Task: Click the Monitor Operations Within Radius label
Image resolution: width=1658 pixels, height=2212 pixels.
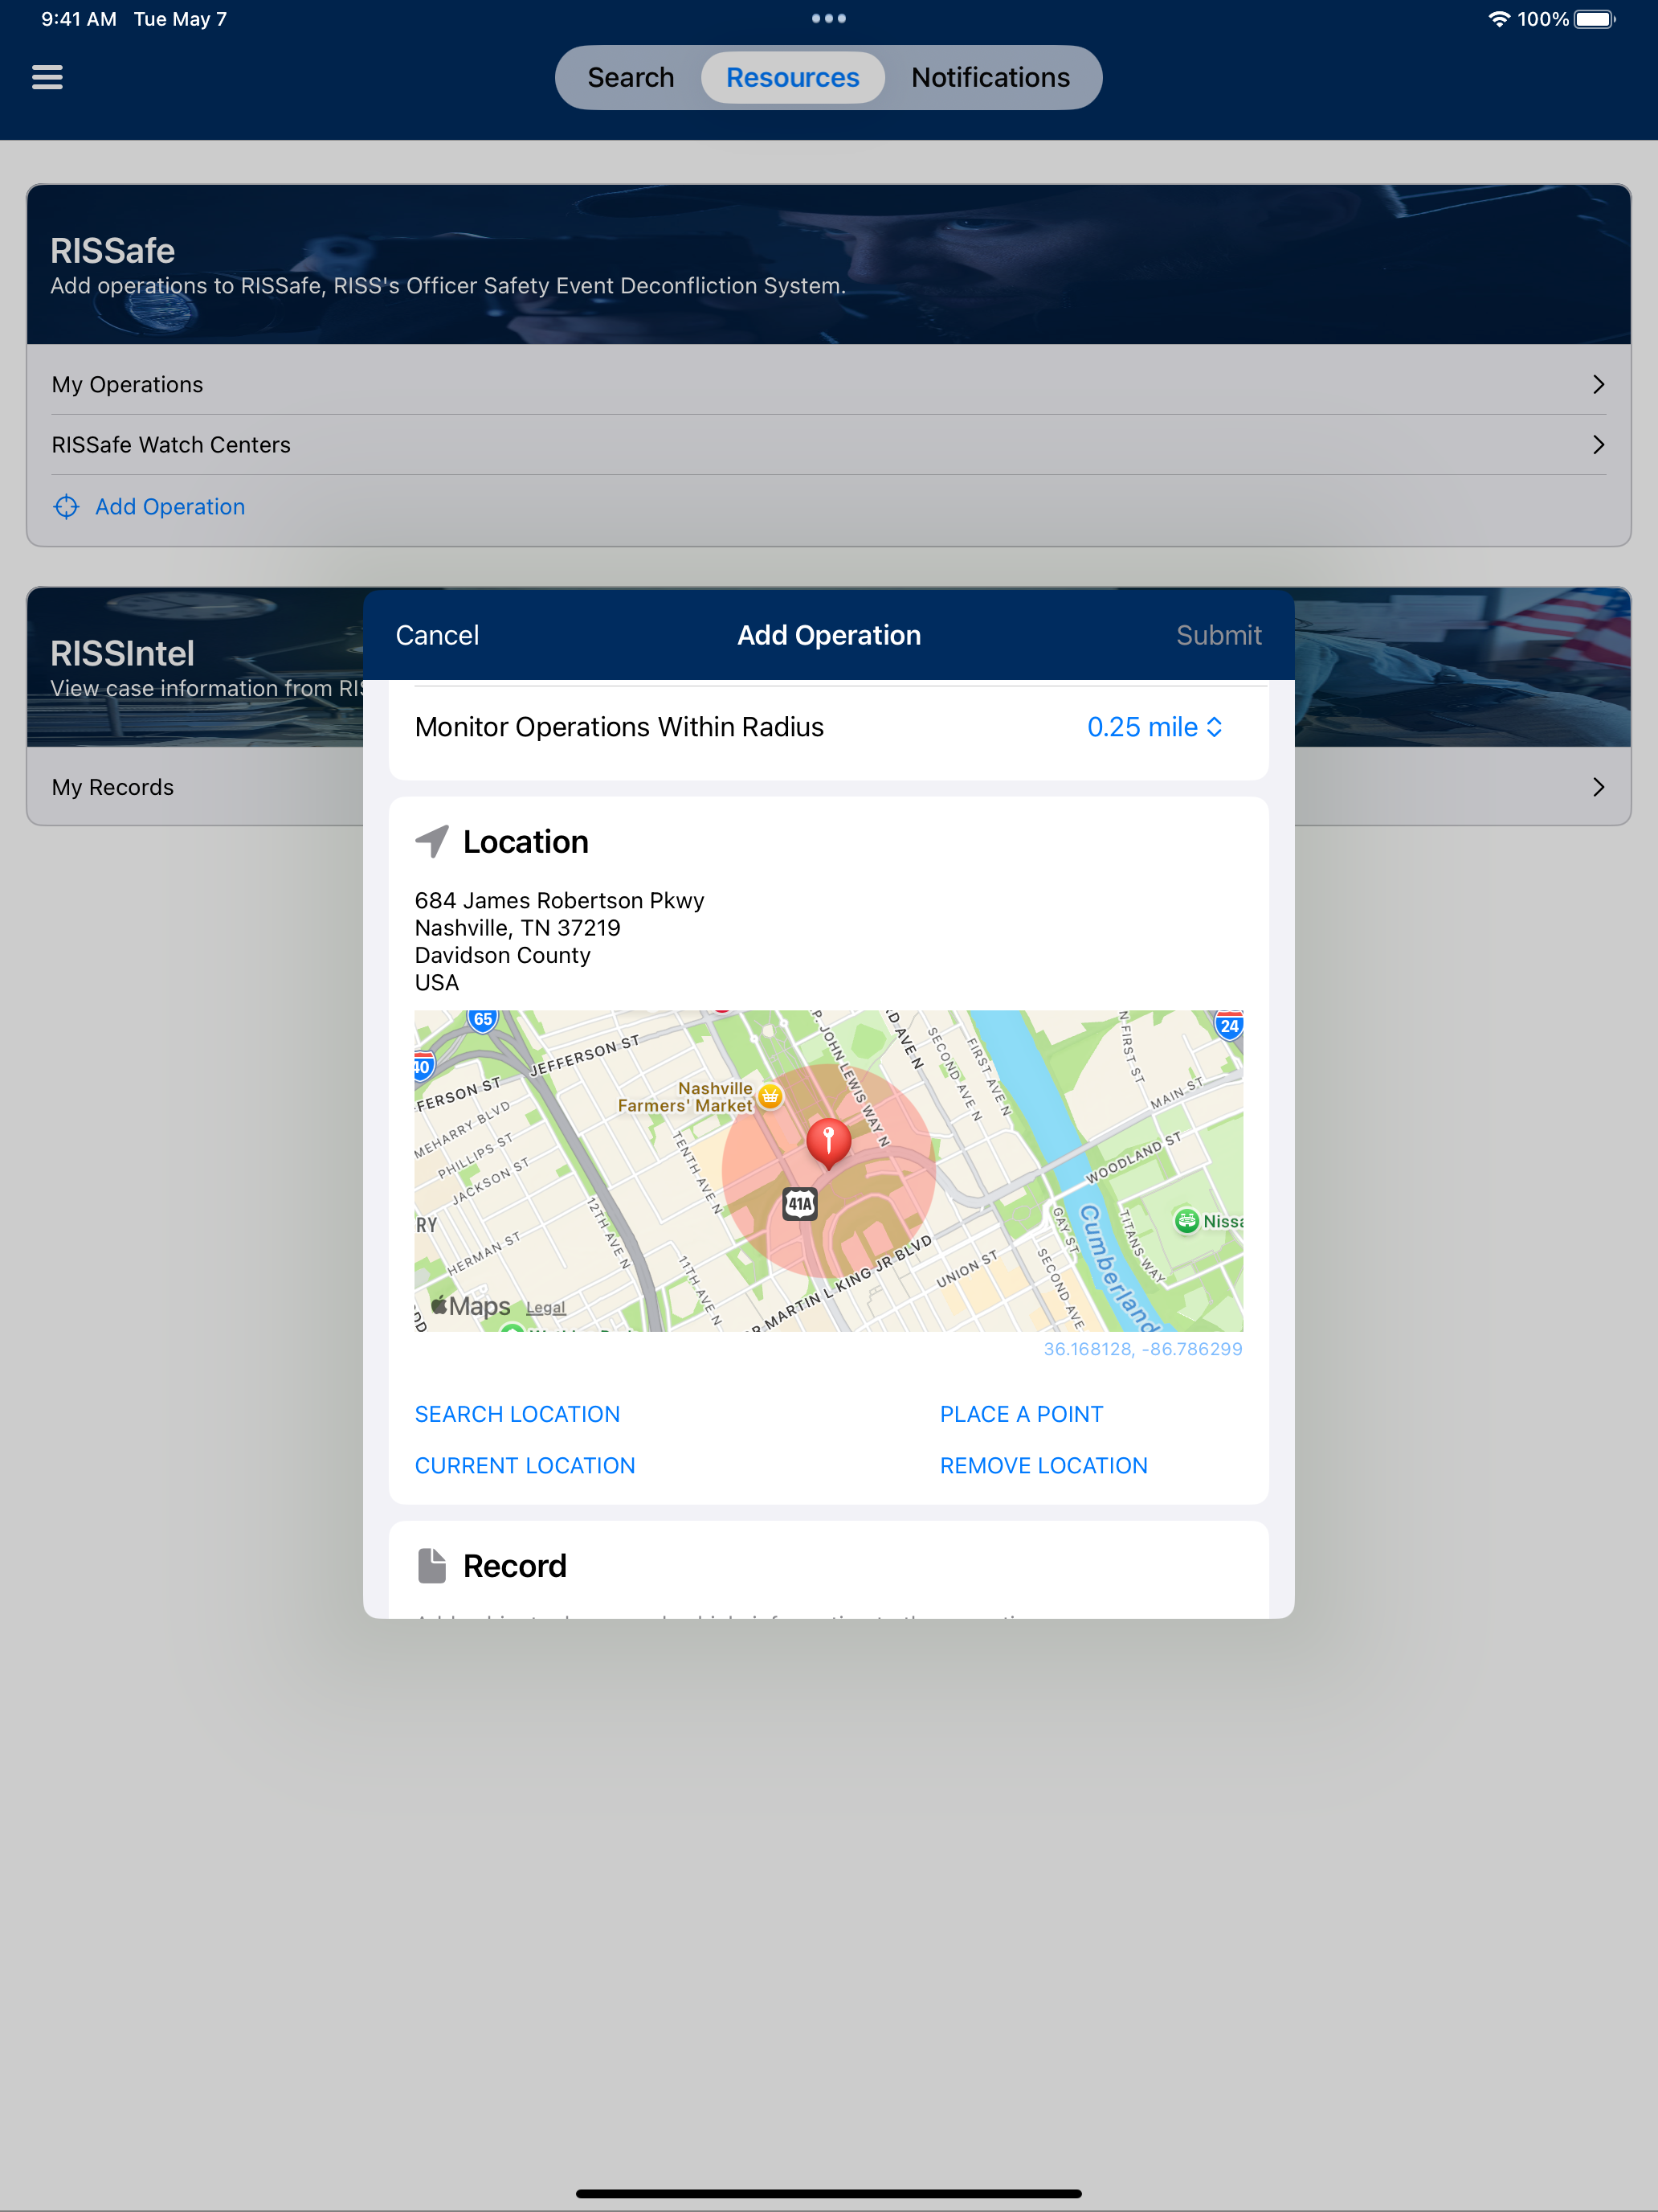Action: click(x=619, y=727)
